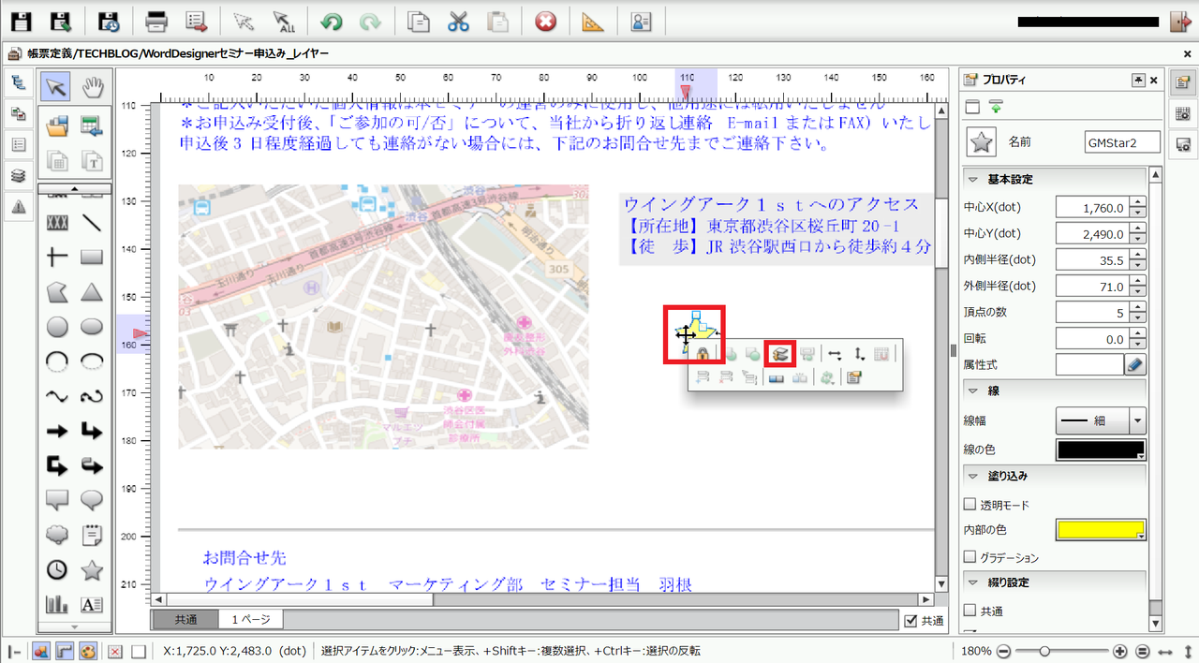Click the save with clock history icon
The image size is (1199, 663).
pos(110,21)
